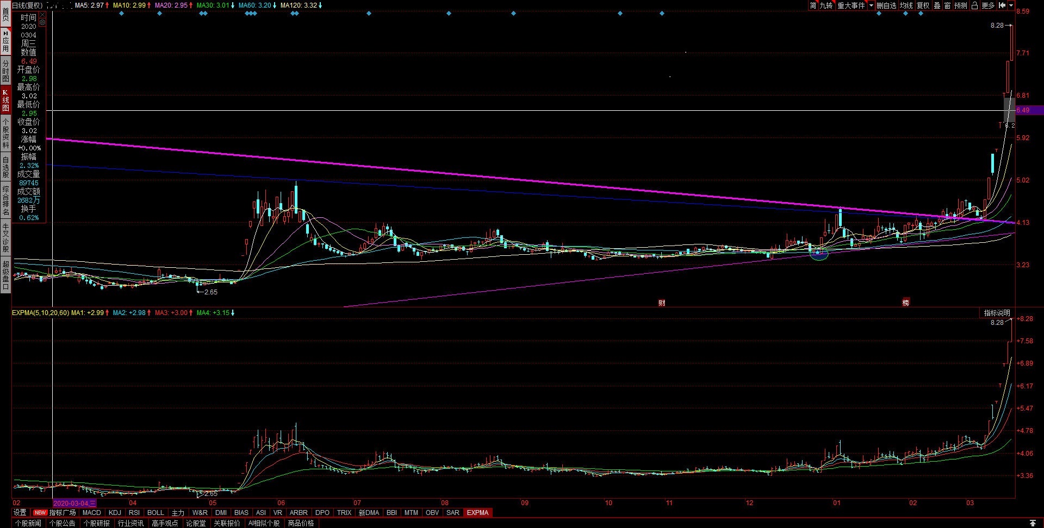Open the 复权 price adjustment option
This screenshot has width=1044, height=528.
[x=923, y=5]
